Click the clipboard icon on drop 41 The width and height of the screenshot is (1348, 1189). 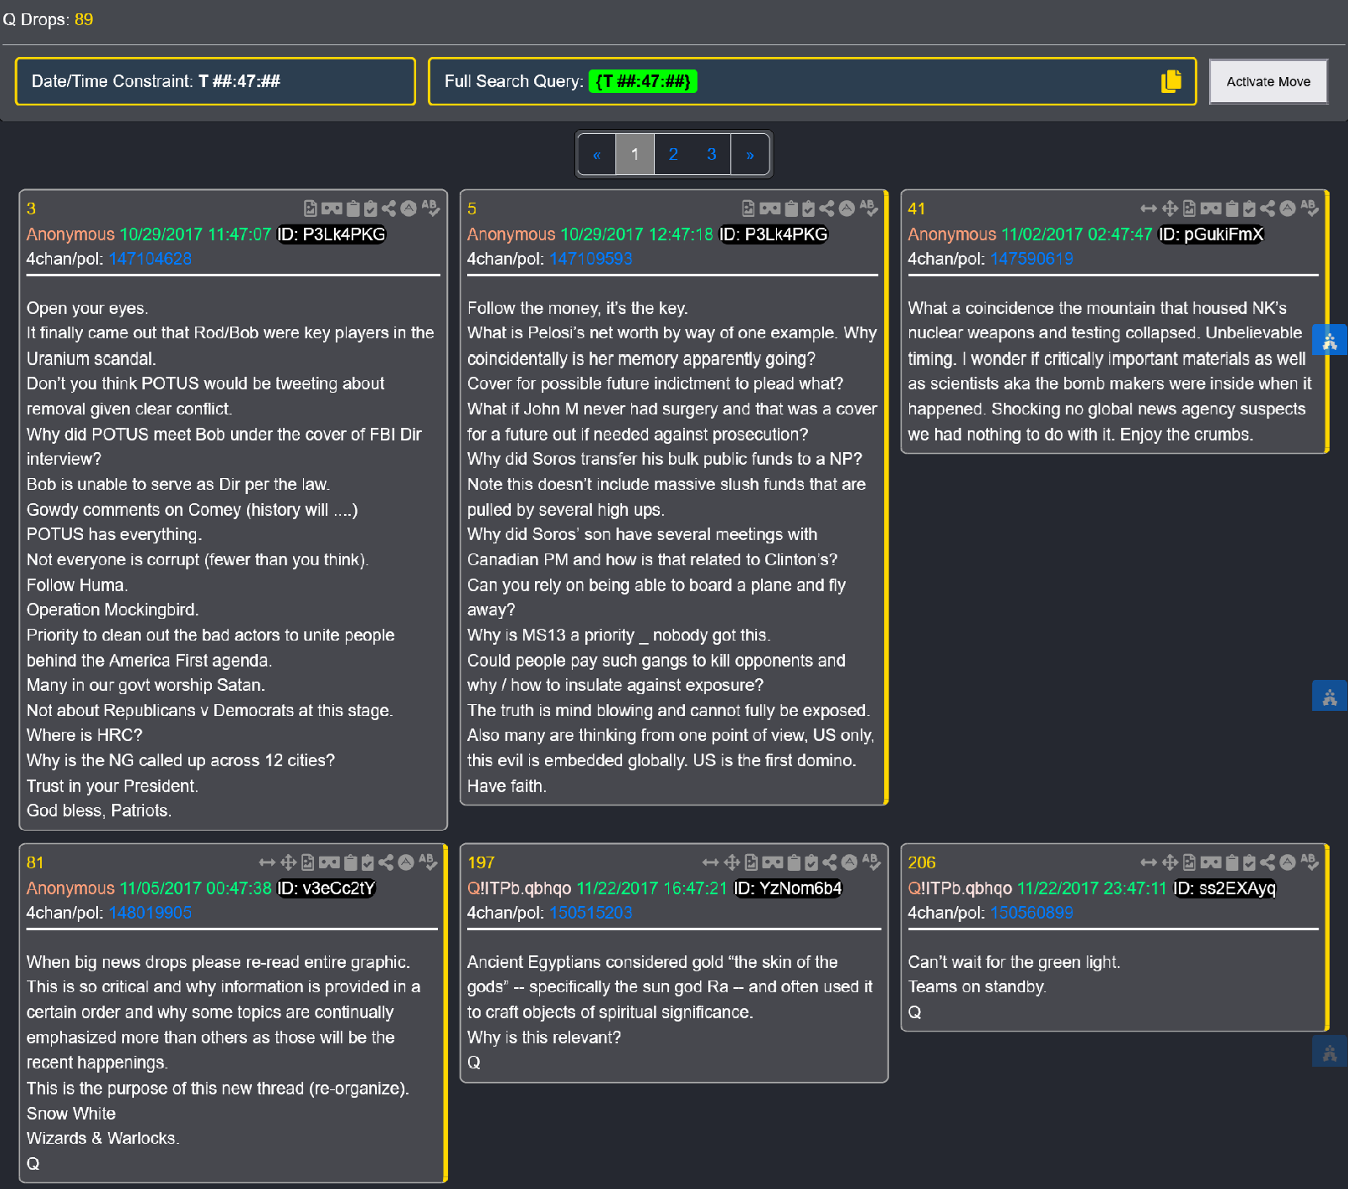pyautogui.click(x=1232, y=208)
